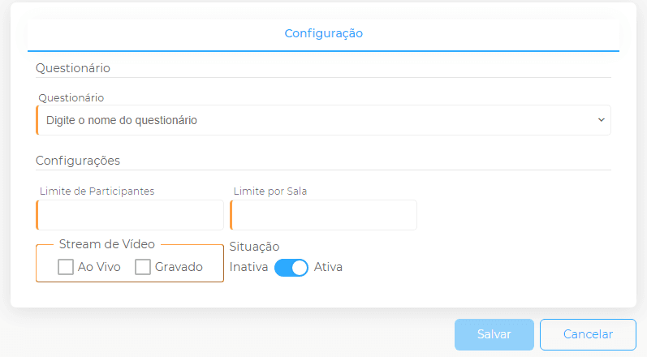This screenshot has width=647, height=357.
Task: Open the Configuração tab
Action: click(323, 33)
